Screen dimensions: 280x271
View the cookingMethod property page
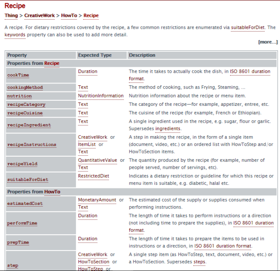point(25,88)
